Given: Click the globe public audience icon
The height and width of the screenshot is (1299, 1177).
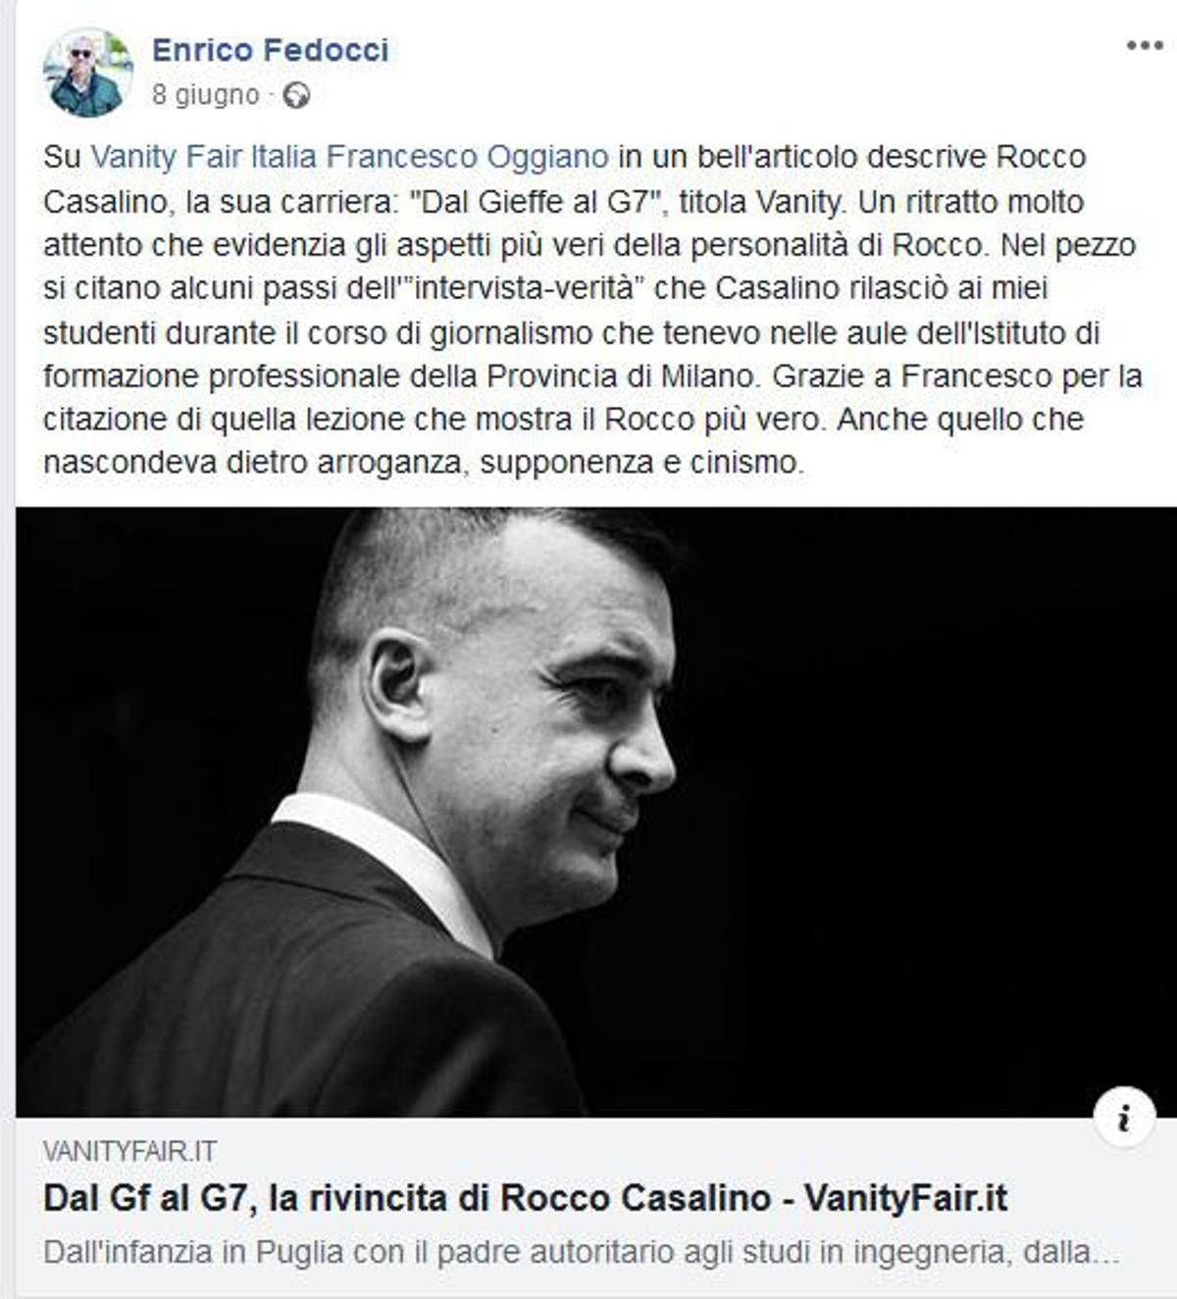Looking at the screenshot, I should [297, 96].
